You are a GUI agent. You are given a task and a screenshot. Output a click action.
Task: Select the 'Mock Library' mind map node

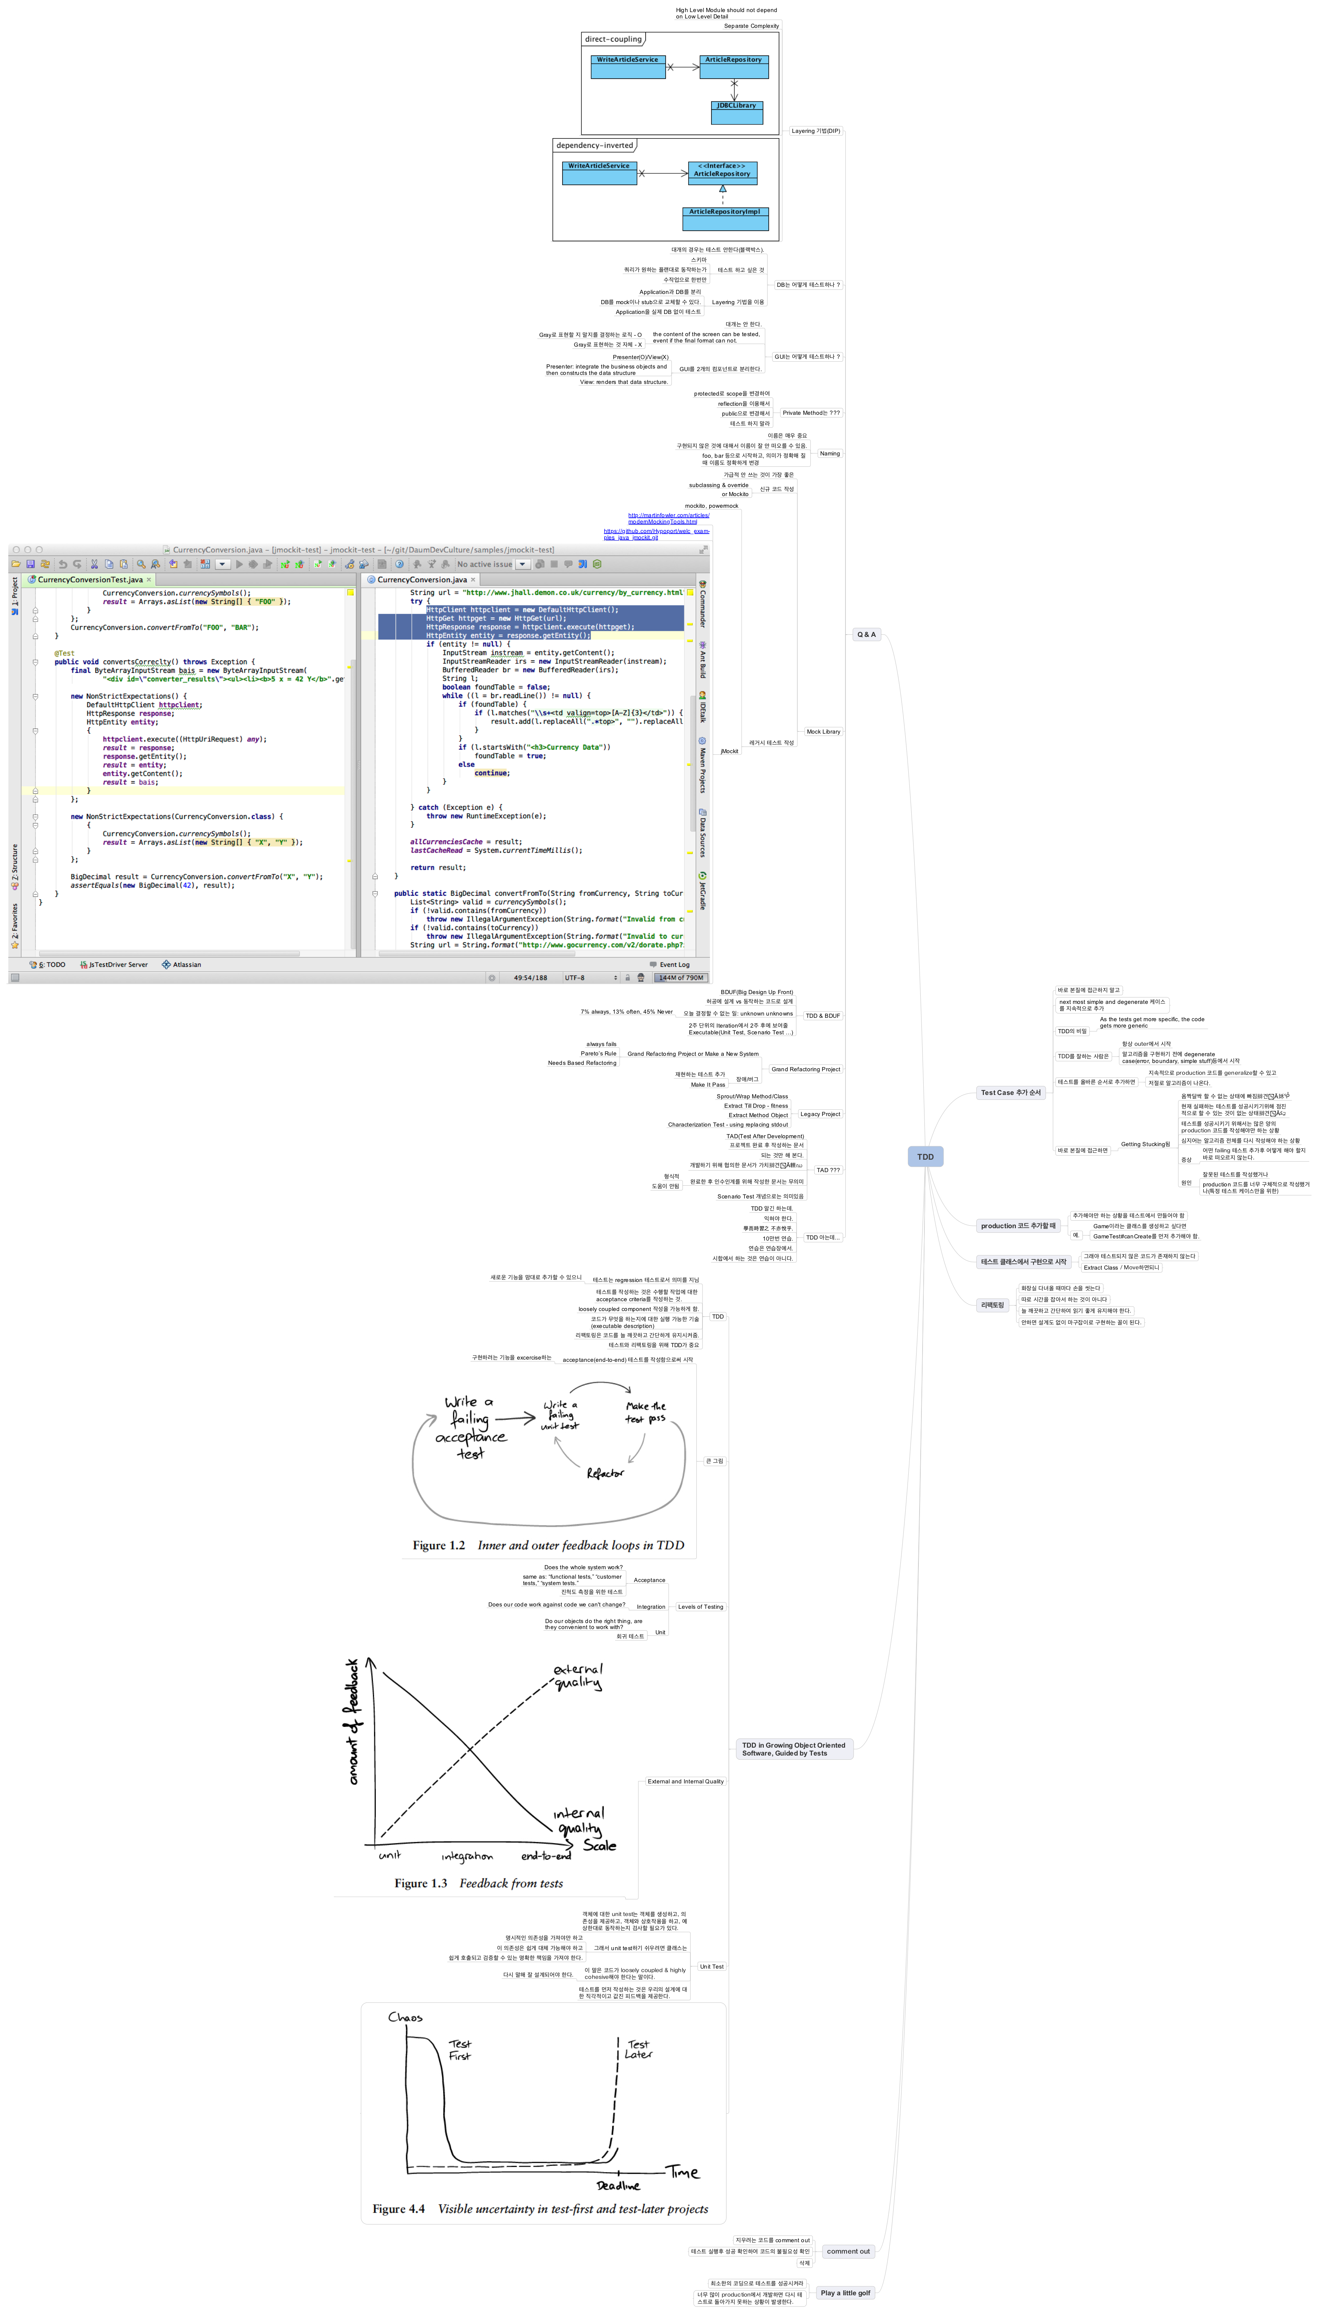pos(823,731)
